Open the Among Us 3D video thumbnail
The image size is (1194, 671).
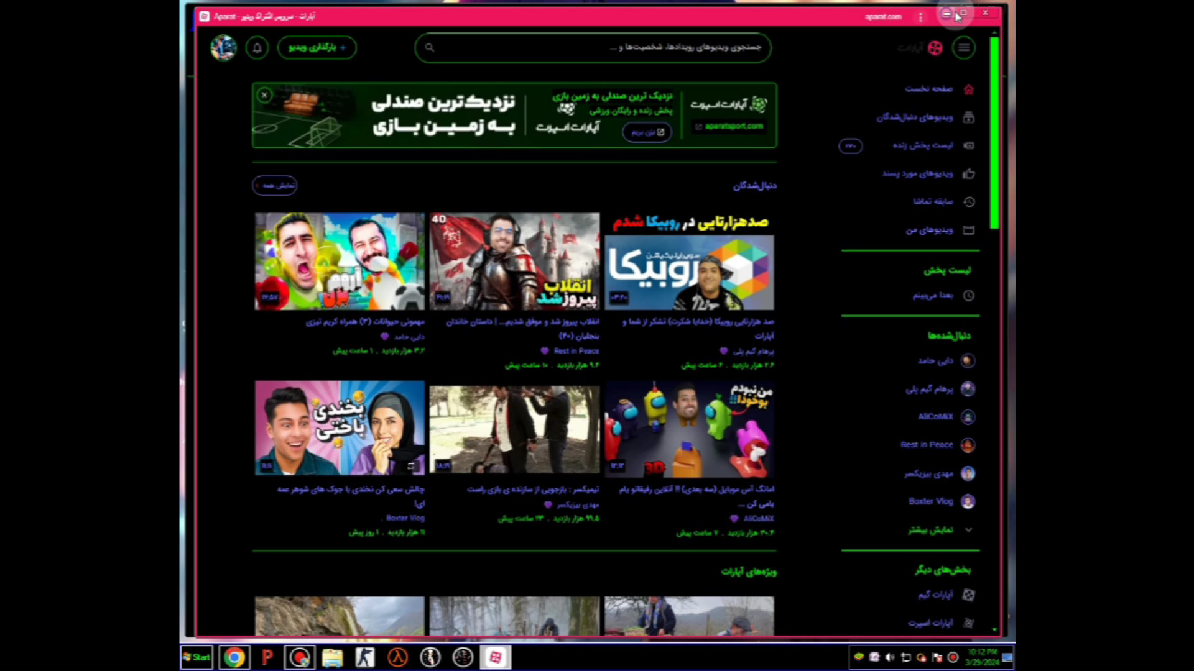pyautogui.click(x=689, y=429)
